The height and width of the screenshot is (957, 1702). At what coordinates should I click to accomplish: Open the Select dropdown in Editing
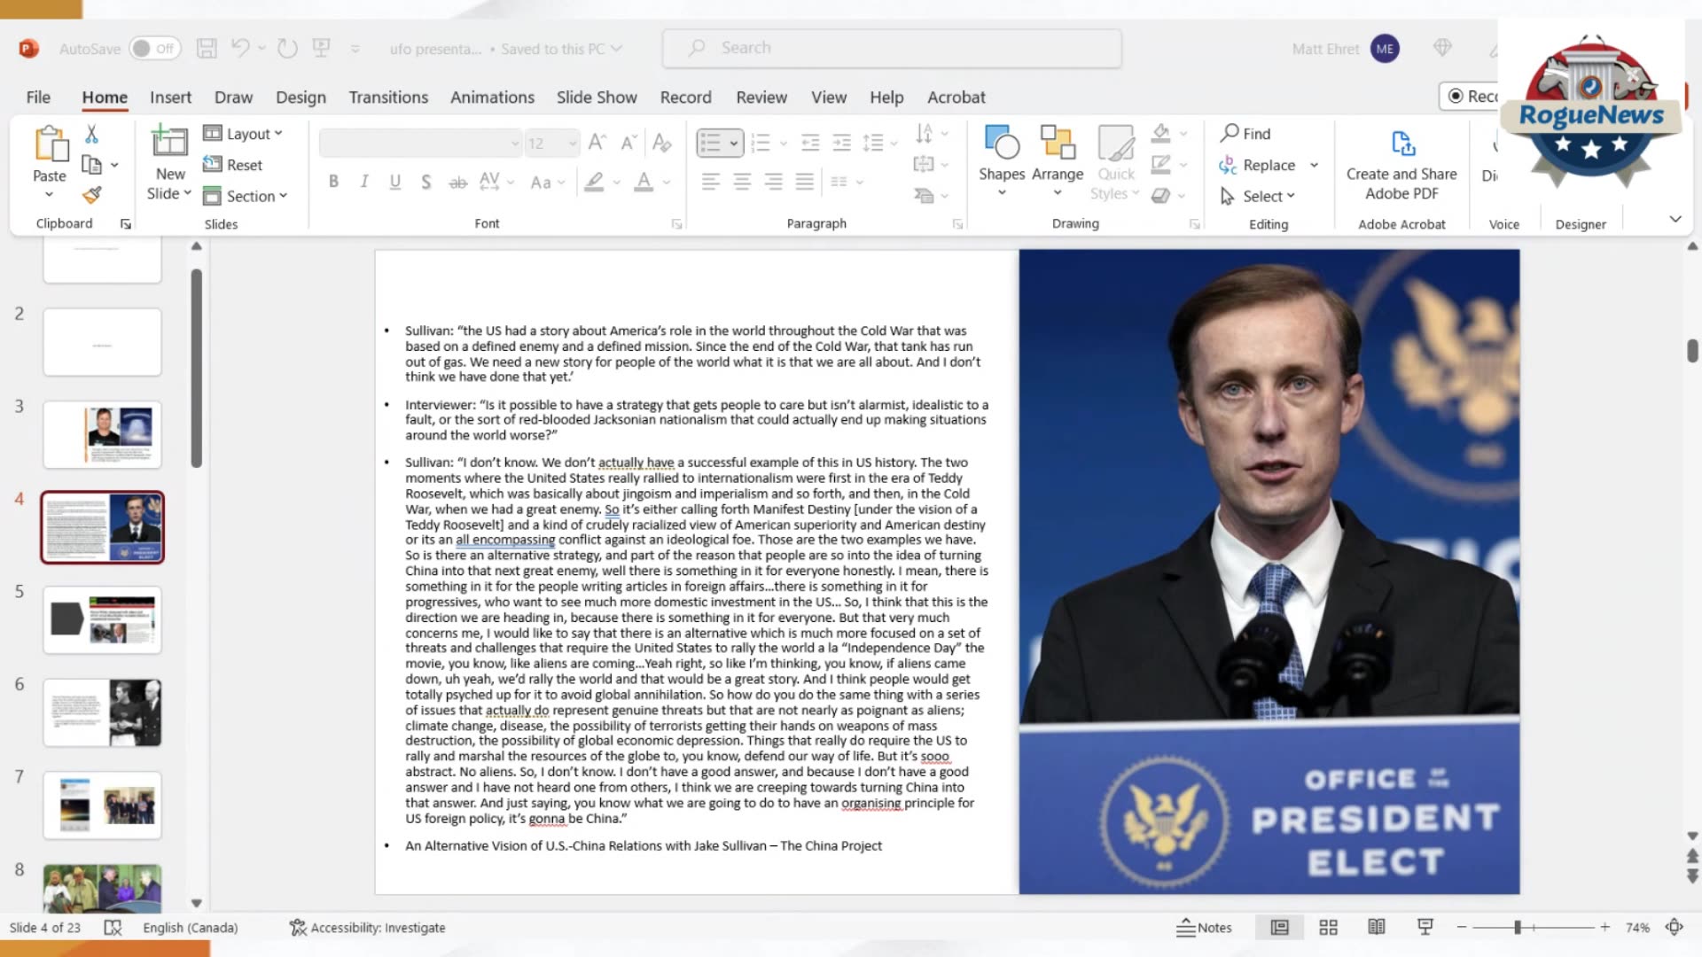pos(1259,196)
